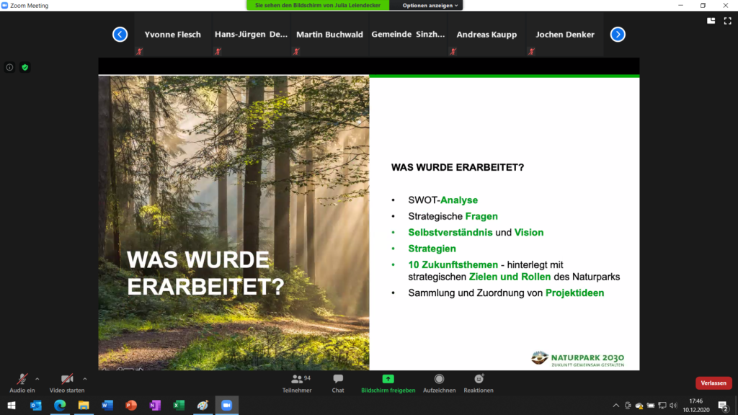
Task: Click the green encryption shield icon
Action: [x=24, y=66]
